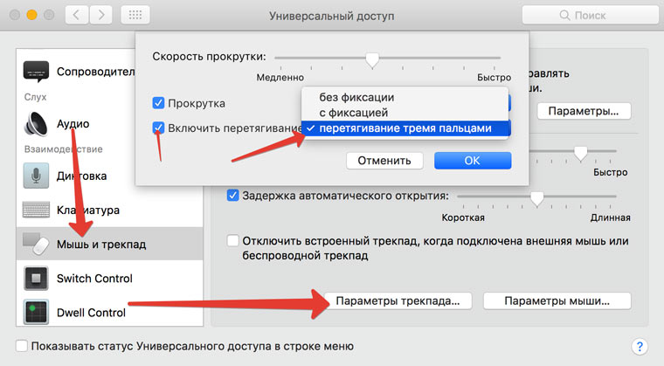Click the VoiceOver icon in sidebar
Viewport: 664px width, 366px height.
tap(38, 71)
